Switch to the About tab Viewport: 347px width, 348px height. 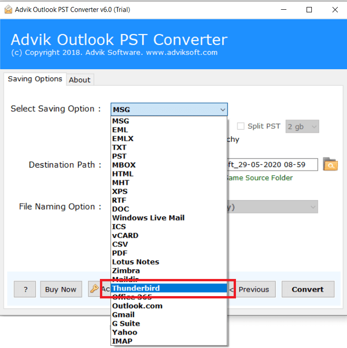80,80
